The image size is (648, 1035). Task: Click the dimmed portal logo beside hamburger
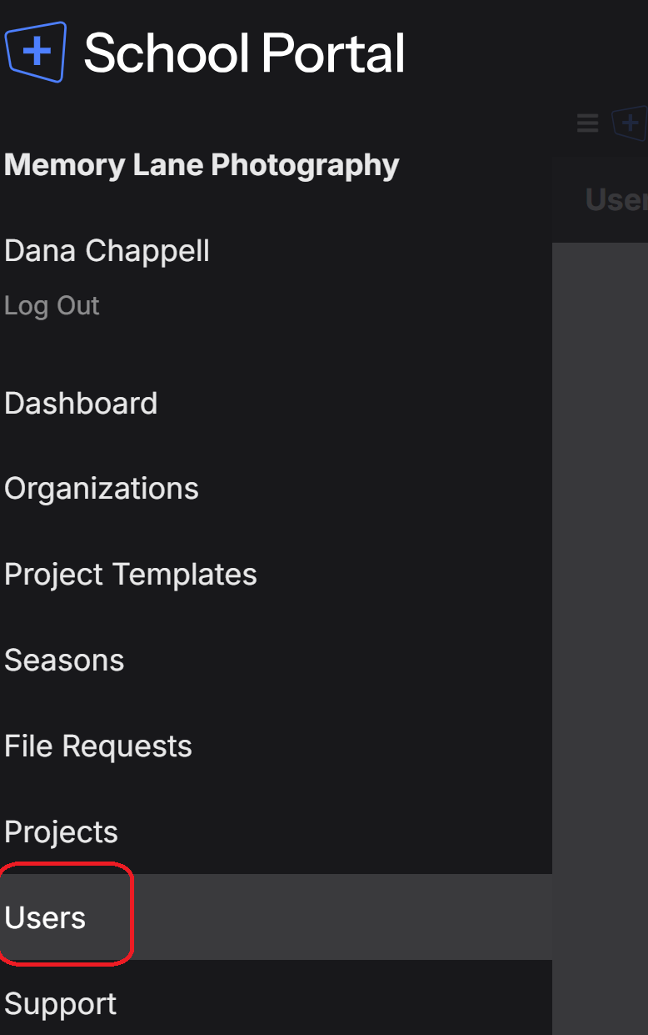pyautogui.click(x=631, y=123)
